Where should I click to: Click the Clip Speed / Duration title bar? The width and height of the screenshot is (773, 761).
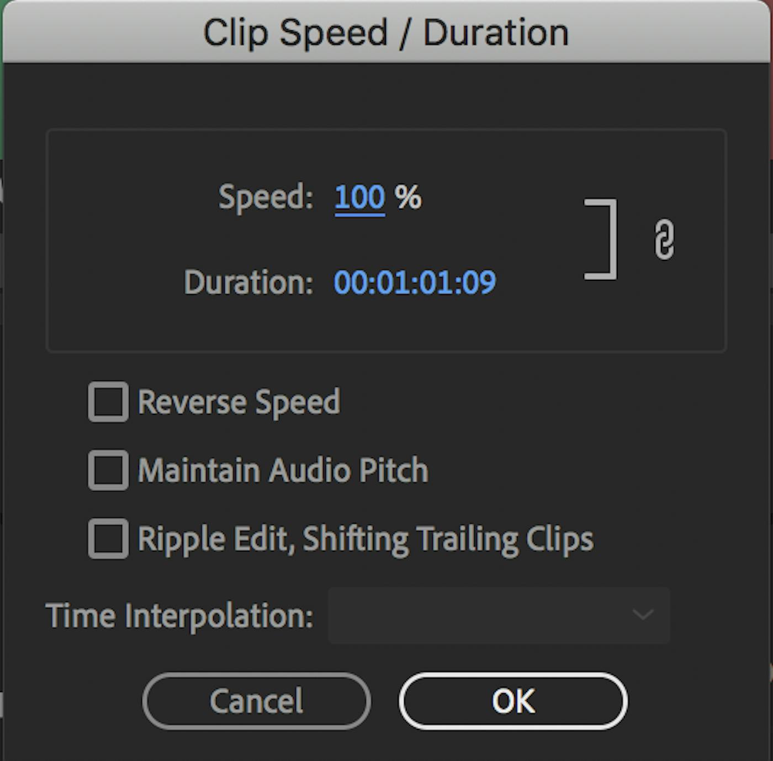point(386,32)
